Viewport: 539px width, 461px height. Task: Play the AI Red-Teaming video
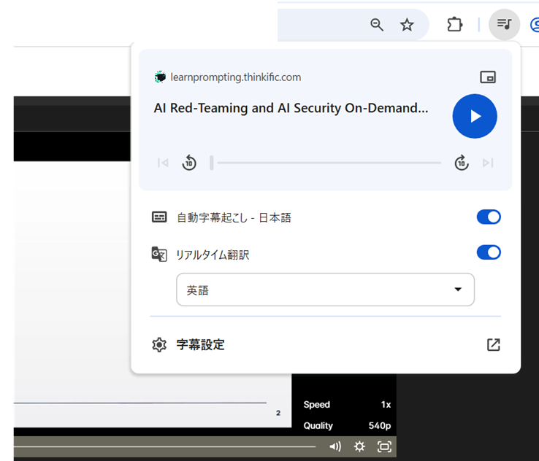pos(475,116)
